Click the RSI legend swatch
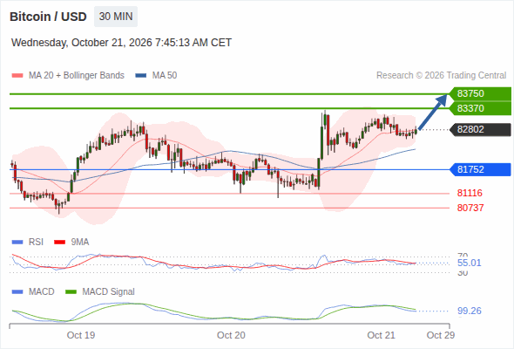This screenshot has width=514, height=349. (17, 243)
